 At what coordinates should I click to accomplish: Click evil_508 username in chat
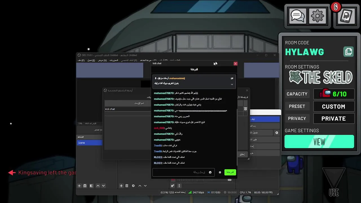pos(159,128)
